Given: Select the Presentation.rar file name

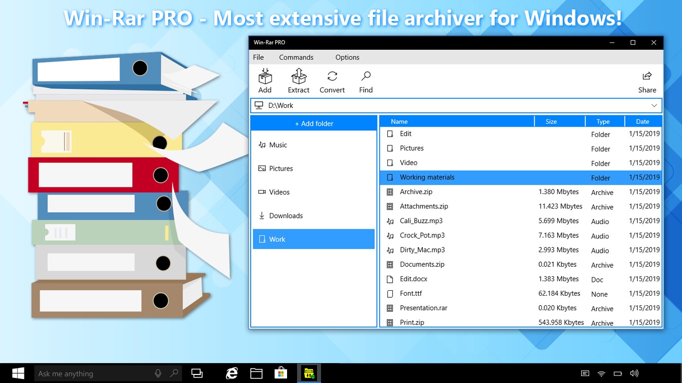Looking at the screenshot, I should pos(423,308).
